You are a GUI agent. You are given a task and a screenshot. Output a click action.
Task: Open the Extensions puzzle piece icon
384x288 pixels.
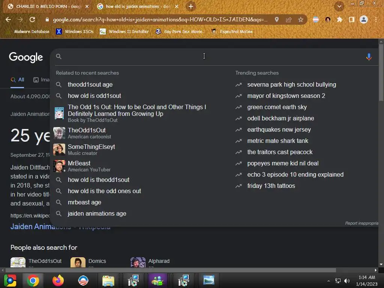click(x=339, y=19)
